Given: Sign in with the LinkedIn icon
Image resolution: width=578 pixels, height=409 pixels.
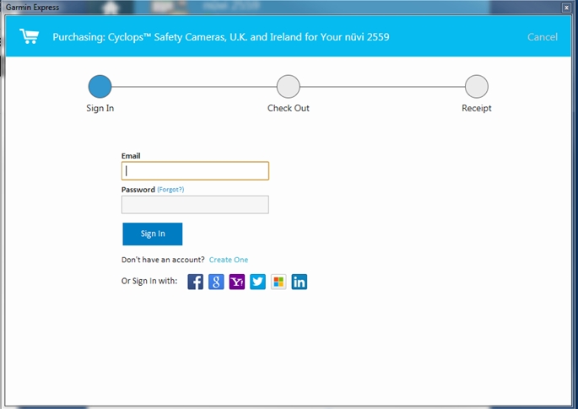Looking at the screenshot, I should pyautogui.click(x=300, y=282).
